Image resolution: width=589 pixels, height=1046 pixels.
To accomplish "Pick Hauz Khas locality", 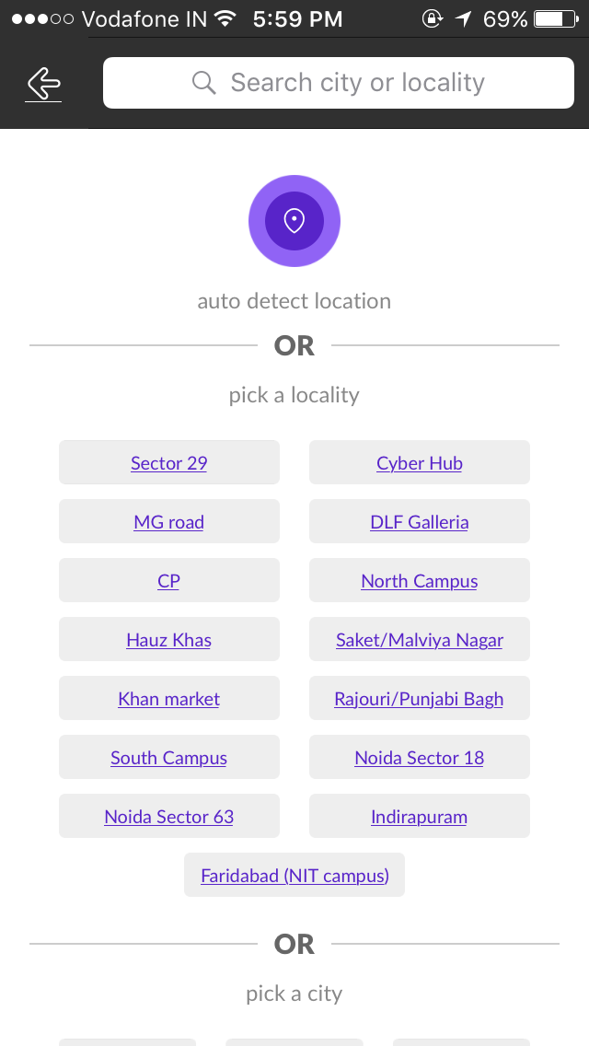I will click(169, 640).
